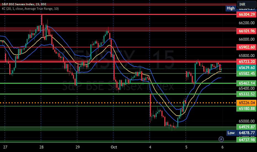Click the lightning bolt replay icon

point(221,139)
